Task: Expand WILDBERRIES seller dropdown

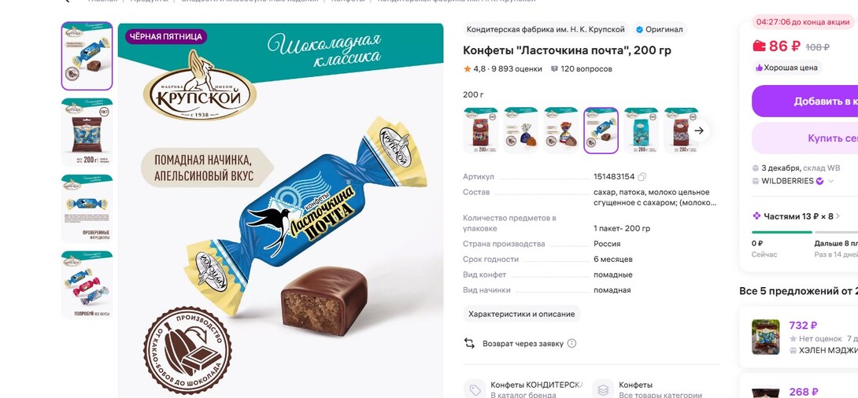Action: point(830,181)
